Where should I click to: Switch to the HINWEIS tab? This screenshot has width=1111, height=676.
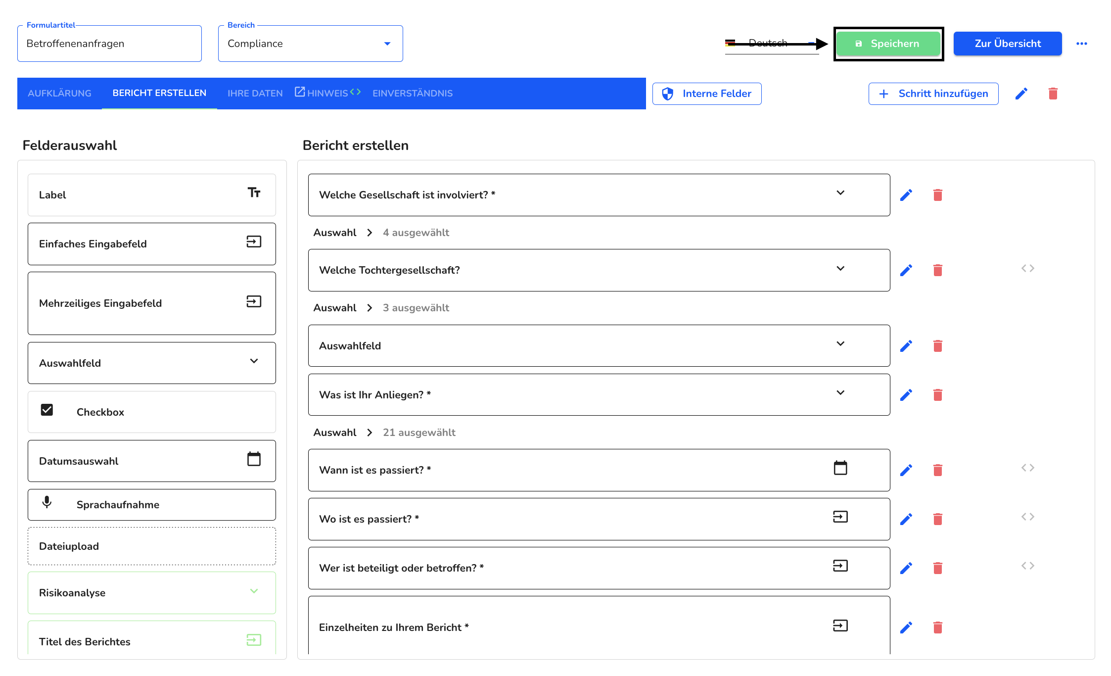click(327, 93)
